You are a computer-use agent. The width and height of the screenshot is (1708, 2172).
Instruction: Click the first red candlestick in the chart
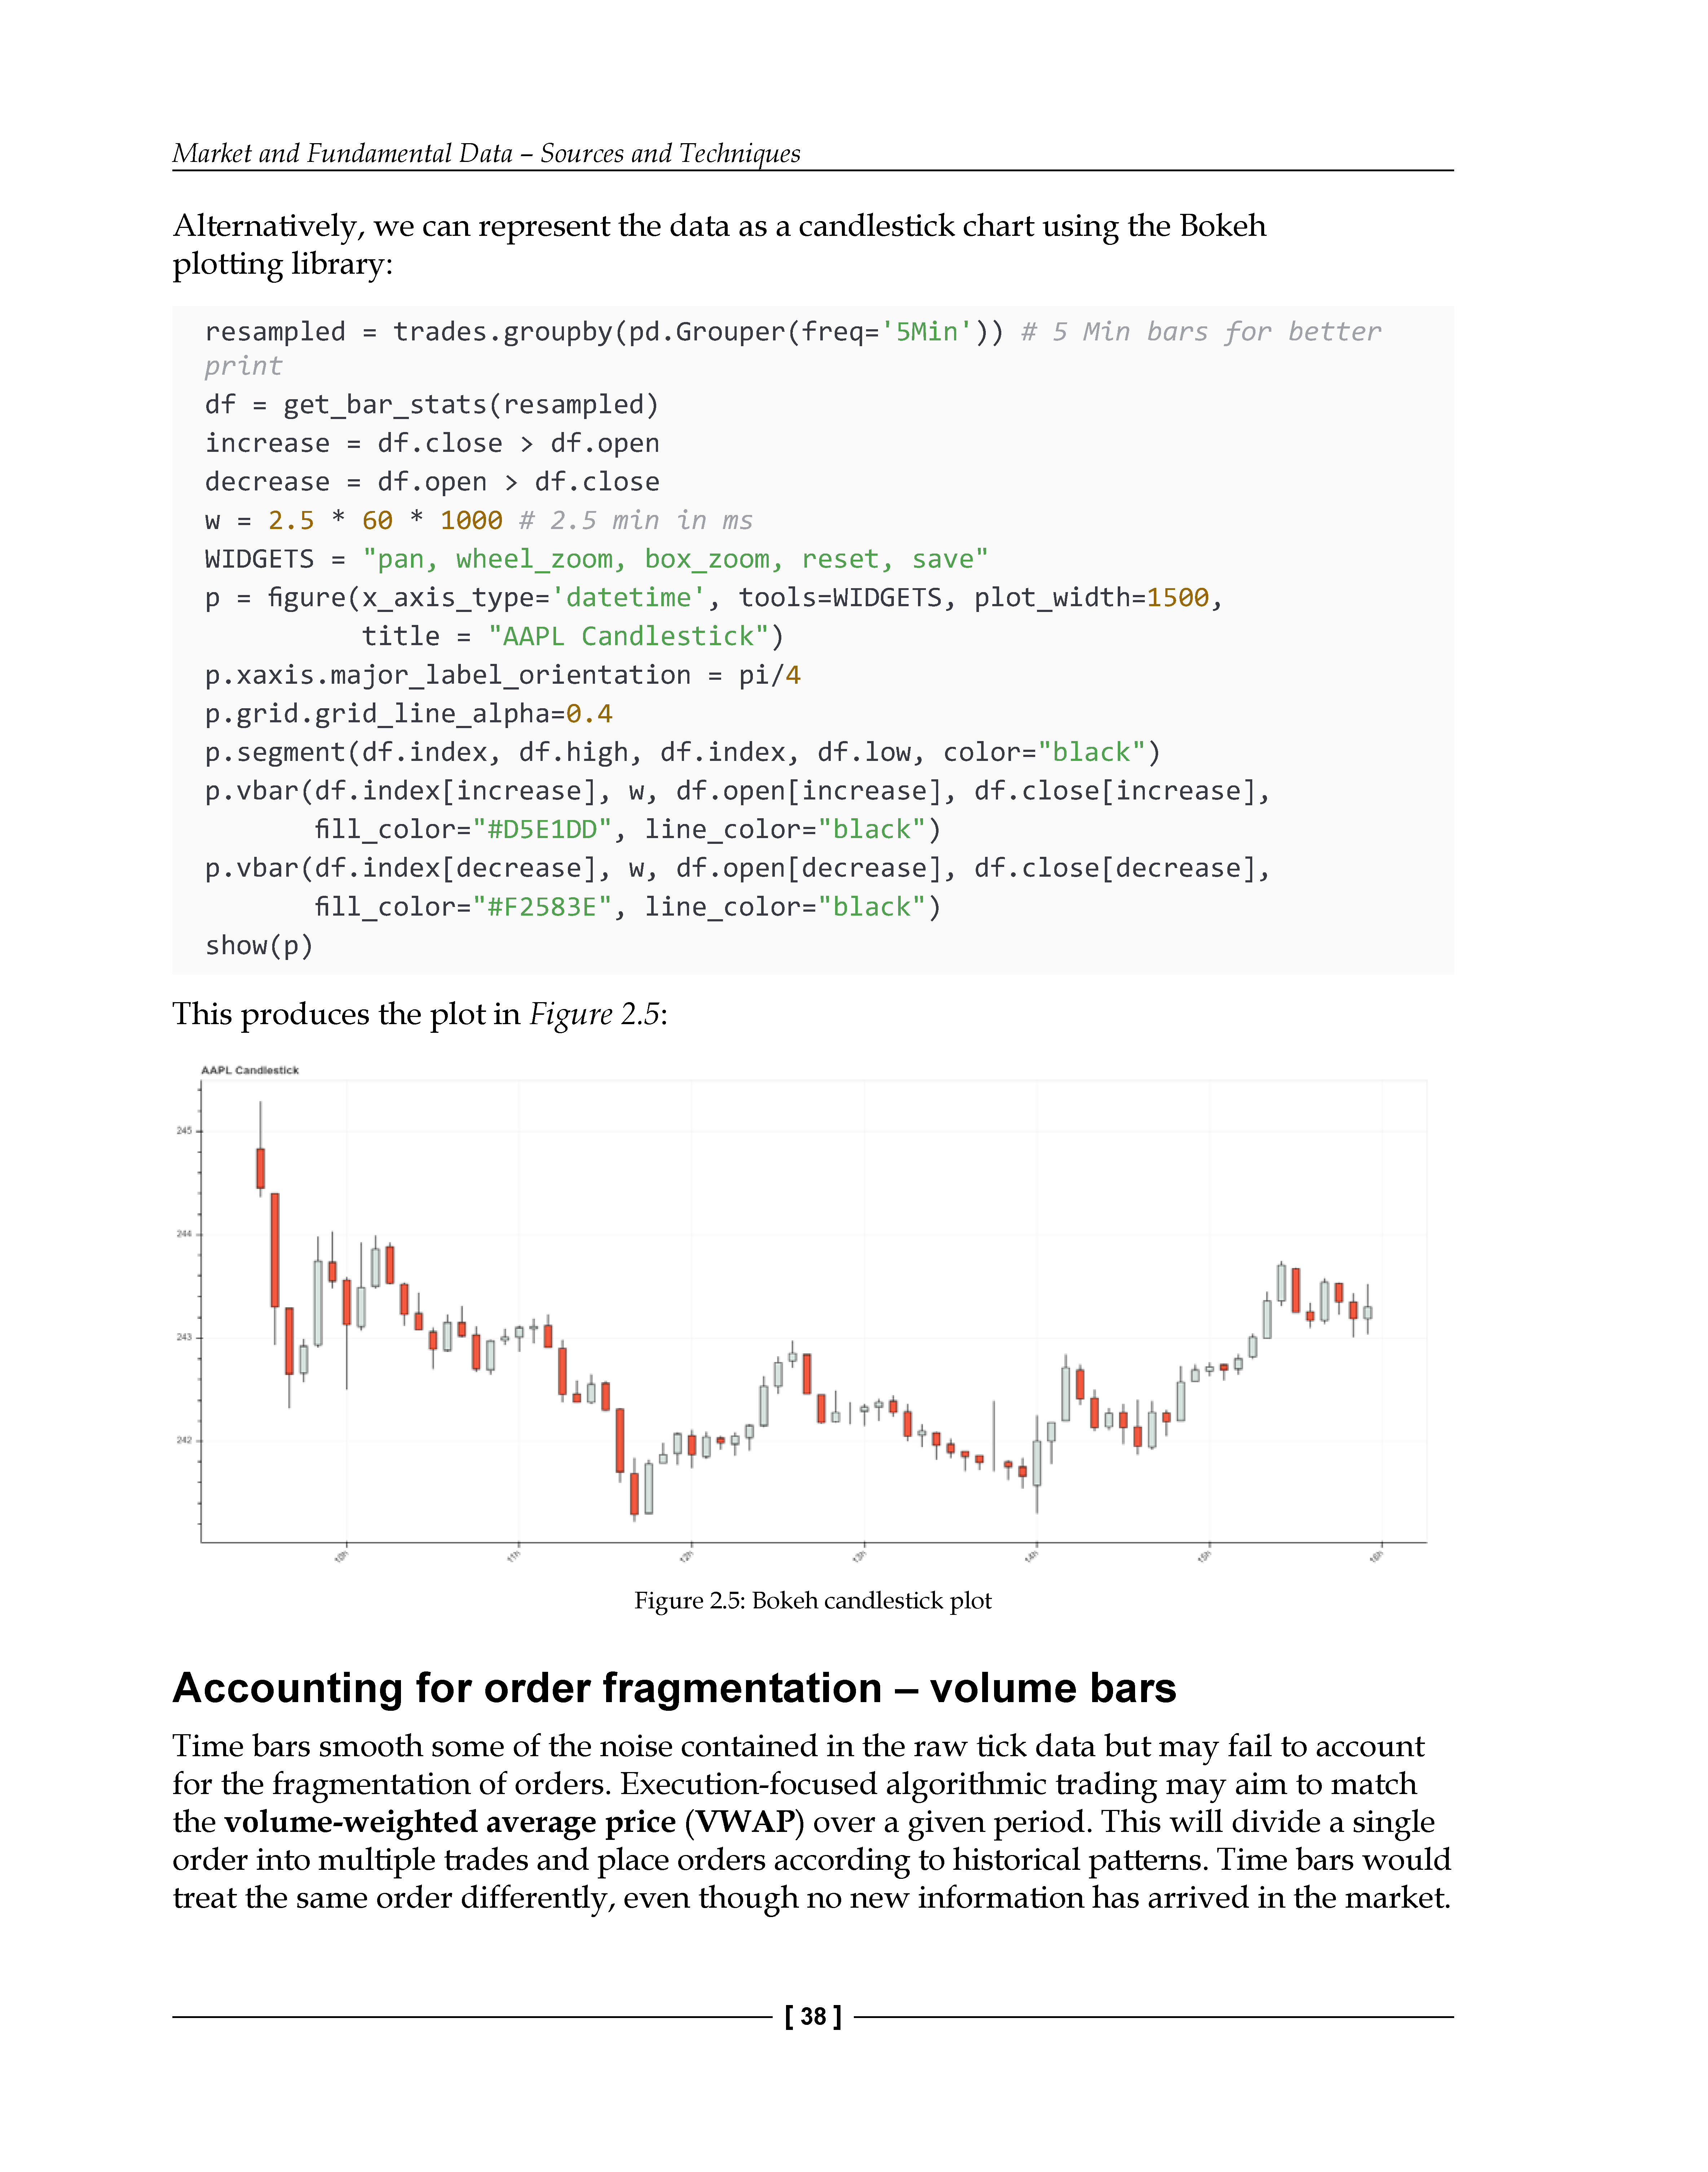(x=261, y=1168)
